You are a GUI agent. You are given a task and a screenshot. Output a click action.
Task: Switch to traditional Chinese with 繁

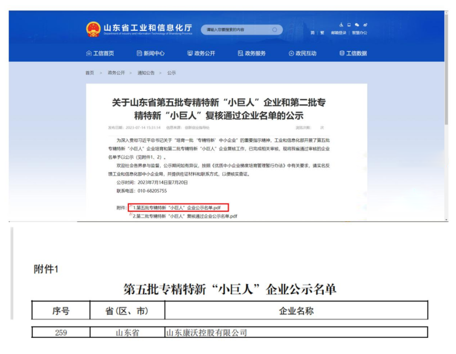click(x=322, y=33)
